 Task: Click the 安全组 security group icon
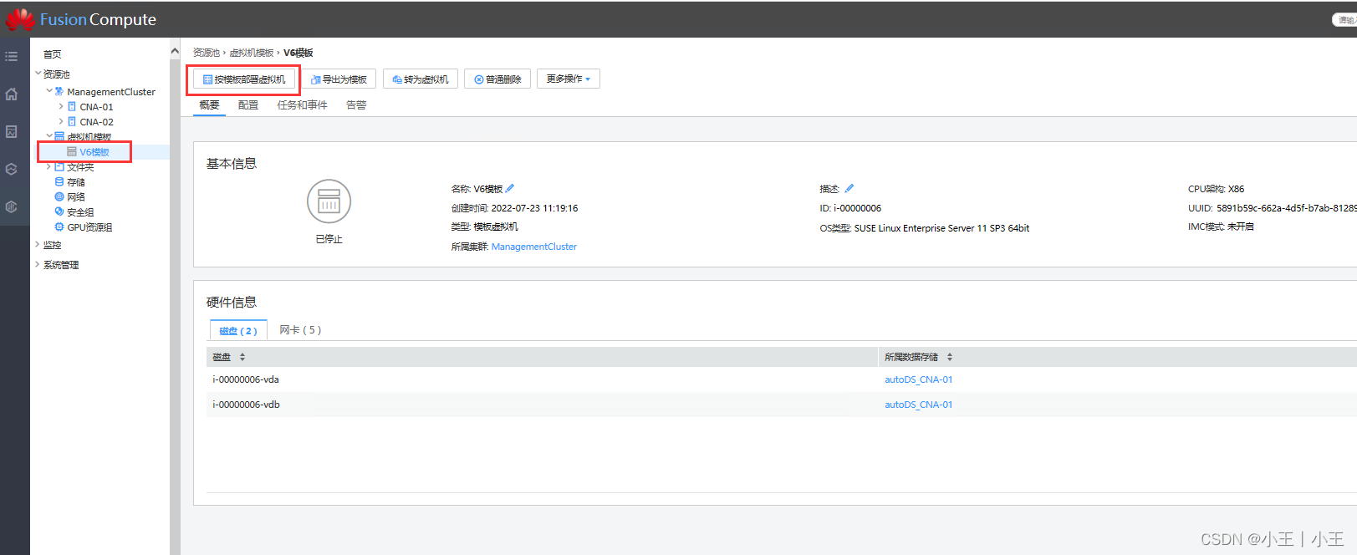coord(59,211)
